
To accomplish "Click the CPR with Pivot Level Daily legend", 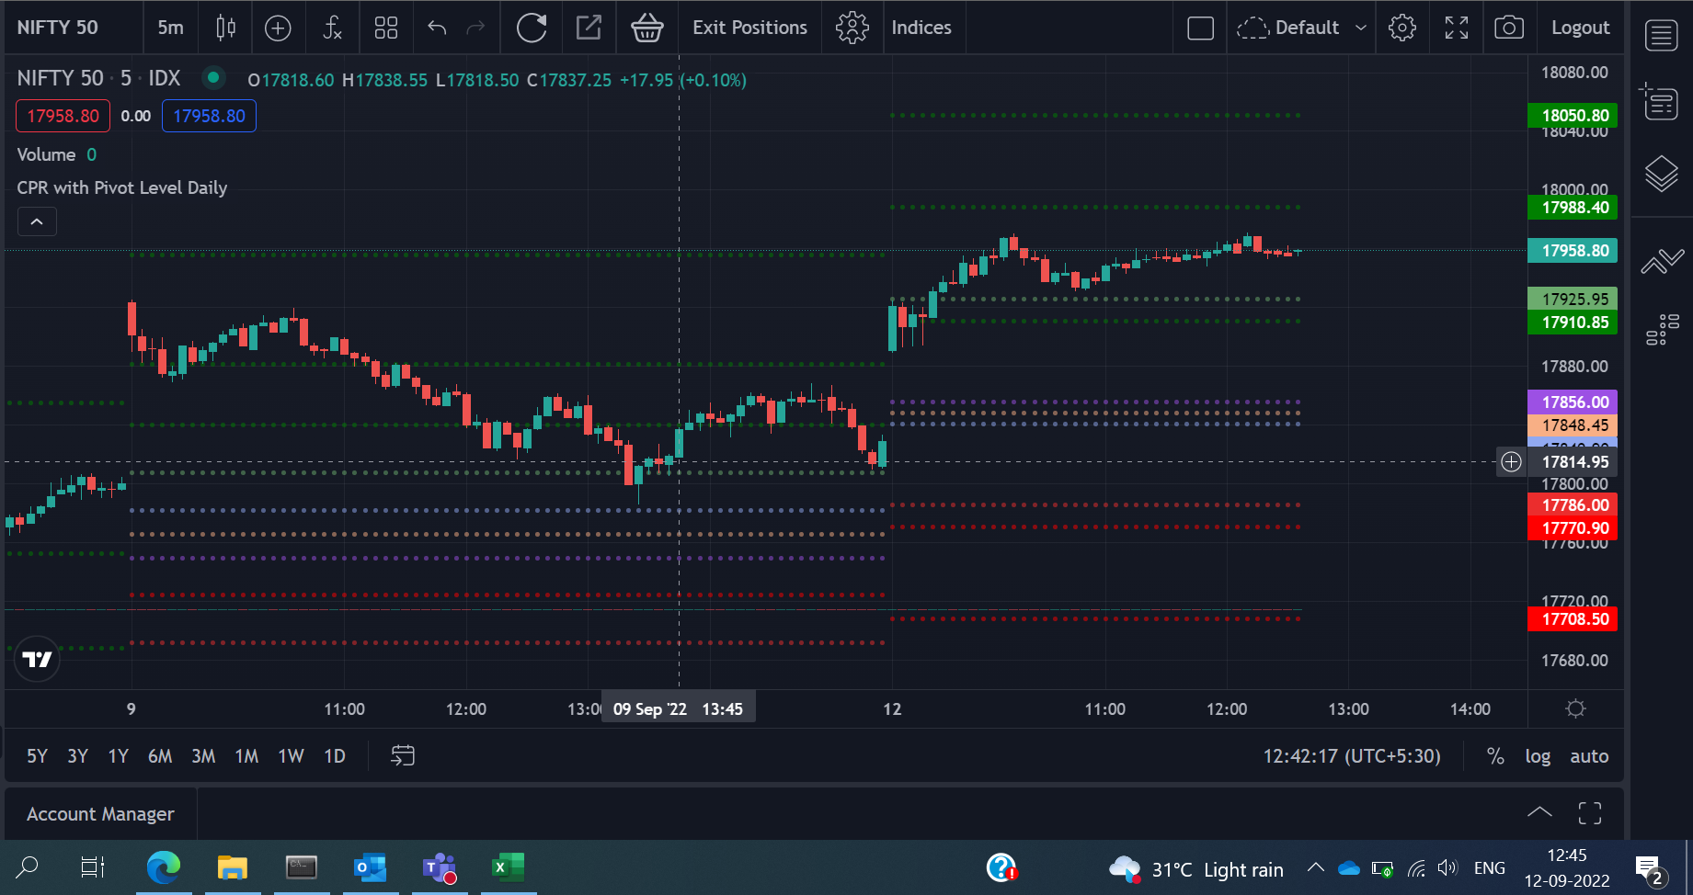I will (x=121, y=187).
